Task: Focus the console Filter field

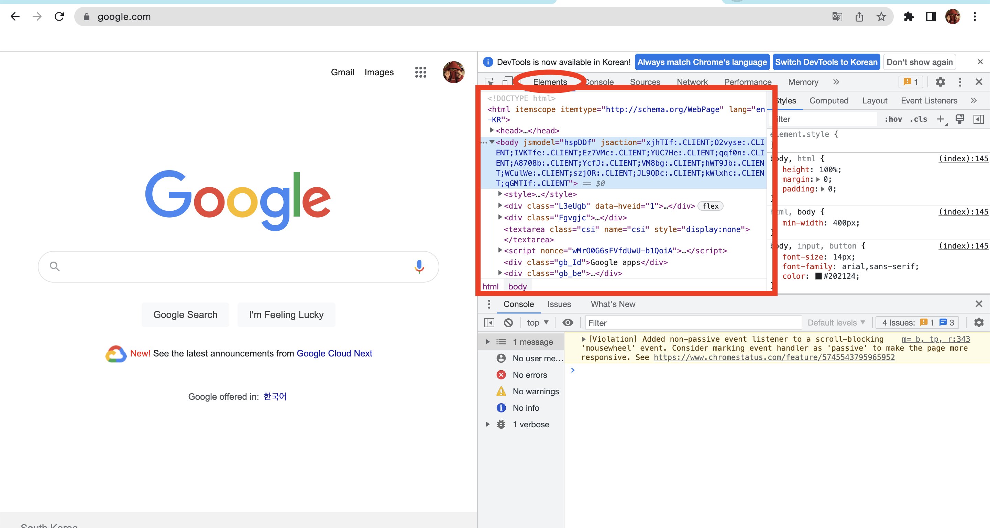Action: 693,322
